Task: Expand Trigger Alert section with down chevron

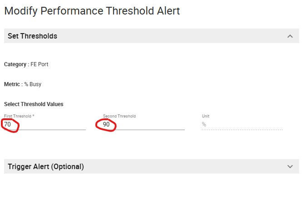Action: pyautogui.click(x=290, y=166)
